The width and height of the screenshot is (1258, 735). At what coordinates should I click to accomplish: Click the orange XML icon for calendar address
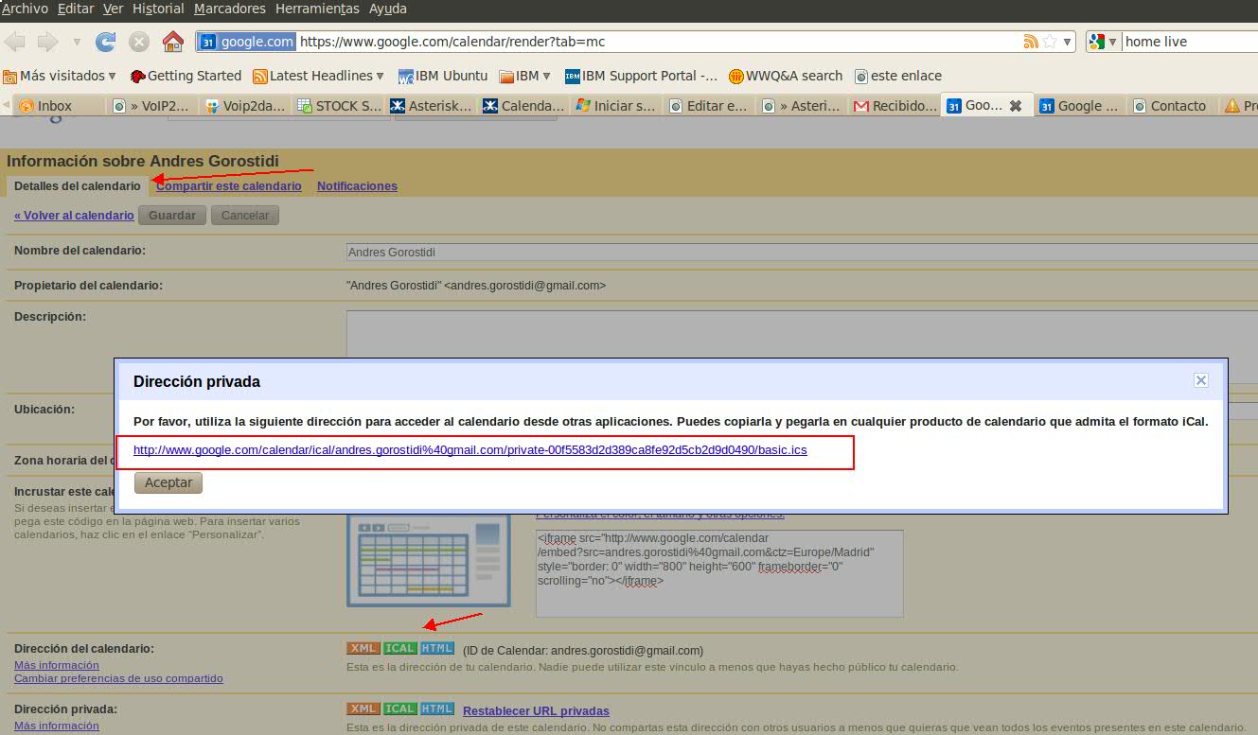pyautogui.click(x=363, y=649)
